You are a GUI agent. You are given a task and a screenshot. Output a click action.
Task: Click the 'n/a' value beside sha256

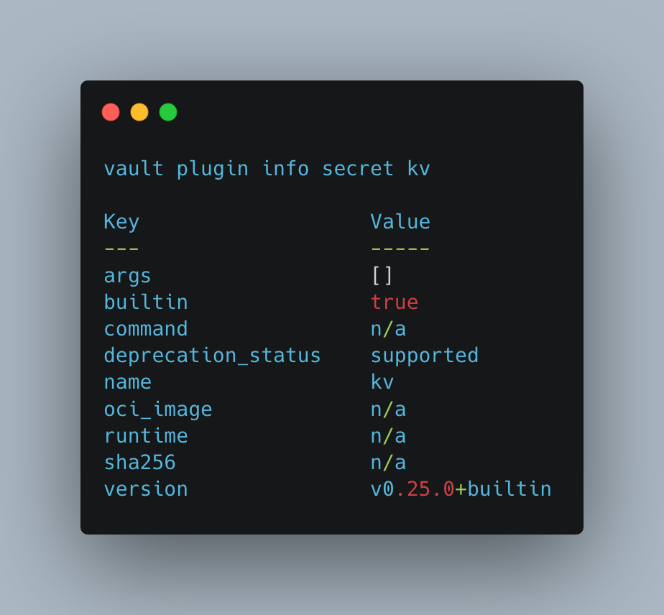click(x=388, y=463)
